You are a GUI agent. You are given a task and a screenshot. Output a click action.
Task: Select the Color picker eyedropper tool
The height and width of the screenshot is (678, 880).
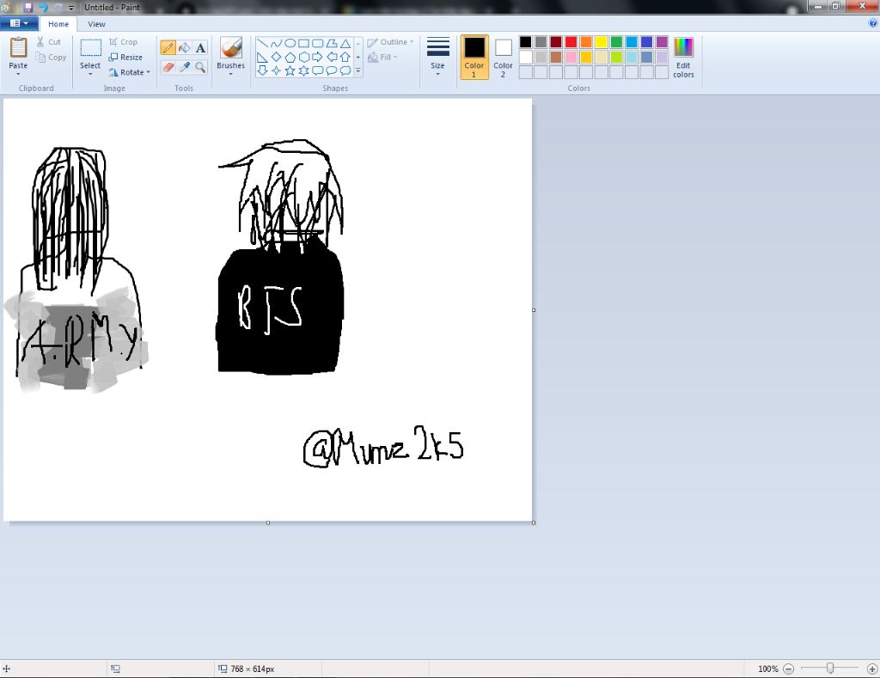184,67
